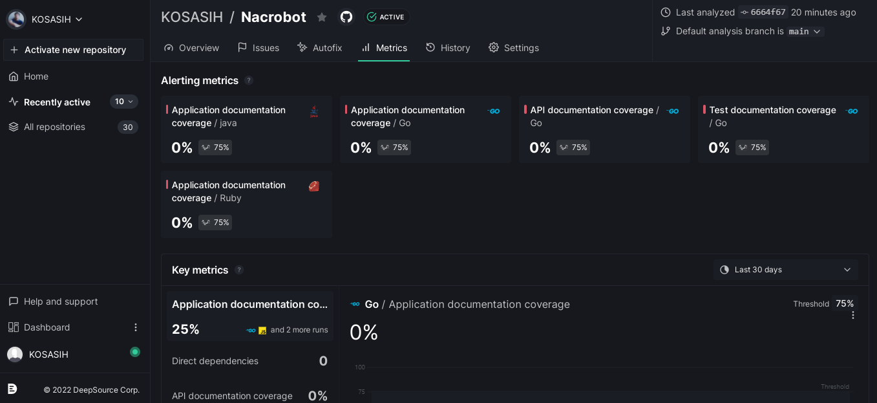The image size is (877, 403).
Task: Click Activate new repository button
Action: [74, 50]
